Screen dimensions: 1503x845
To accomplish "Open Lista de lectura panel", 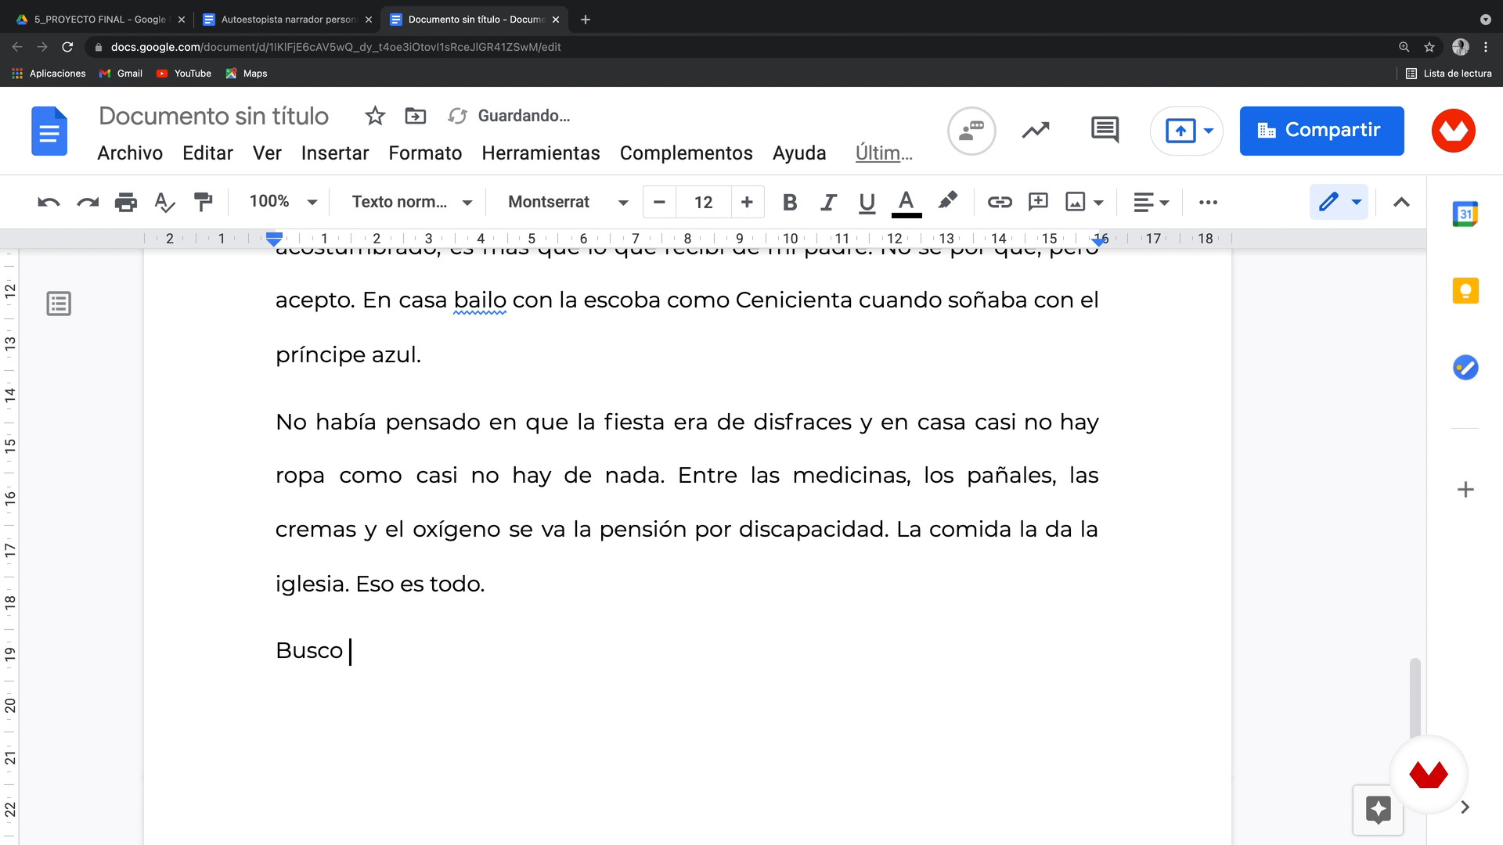I will [1449, 74].
